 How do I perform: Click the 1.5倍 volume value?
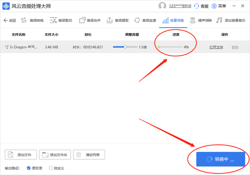(x=143, y=47)
